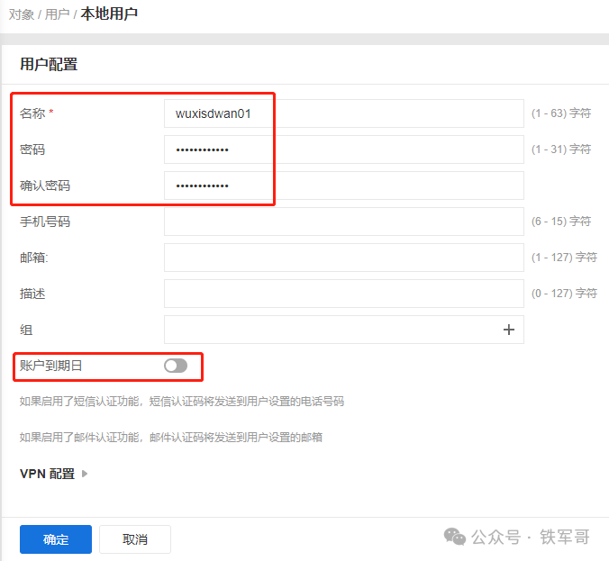Click the (1 - 127) 字符 hint
This screenshot has width=609, height=561.
pyautogui.click(x=564, y=257)
